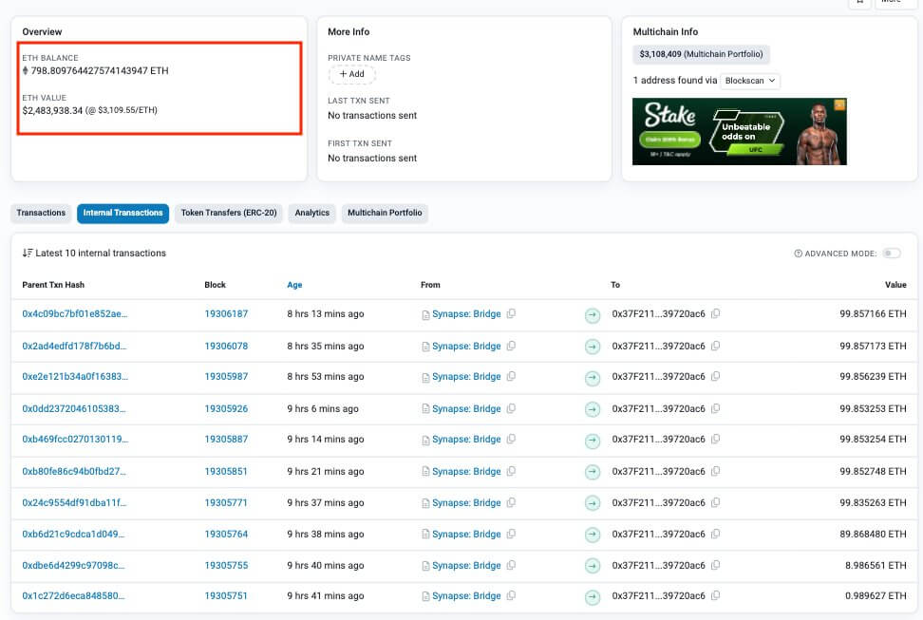The width and height of the screenshot is (923, 620).
Task: Enable the Advanced Mode toggle
Action: [891, 254]
